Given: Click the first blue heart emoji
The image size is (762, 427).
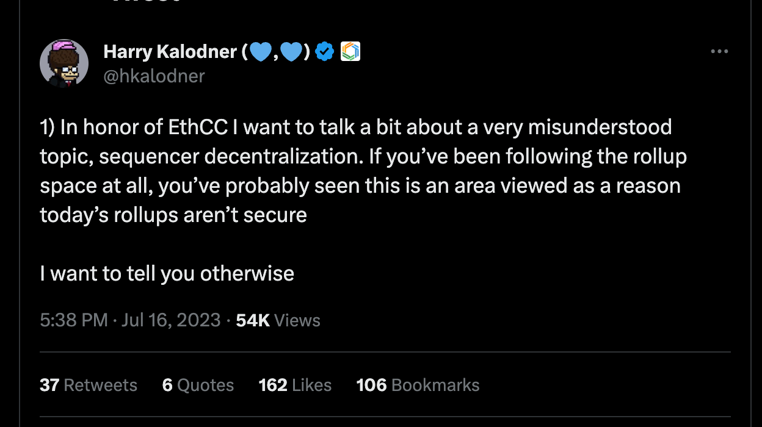Looking at the screenshot, I should 261,52.
